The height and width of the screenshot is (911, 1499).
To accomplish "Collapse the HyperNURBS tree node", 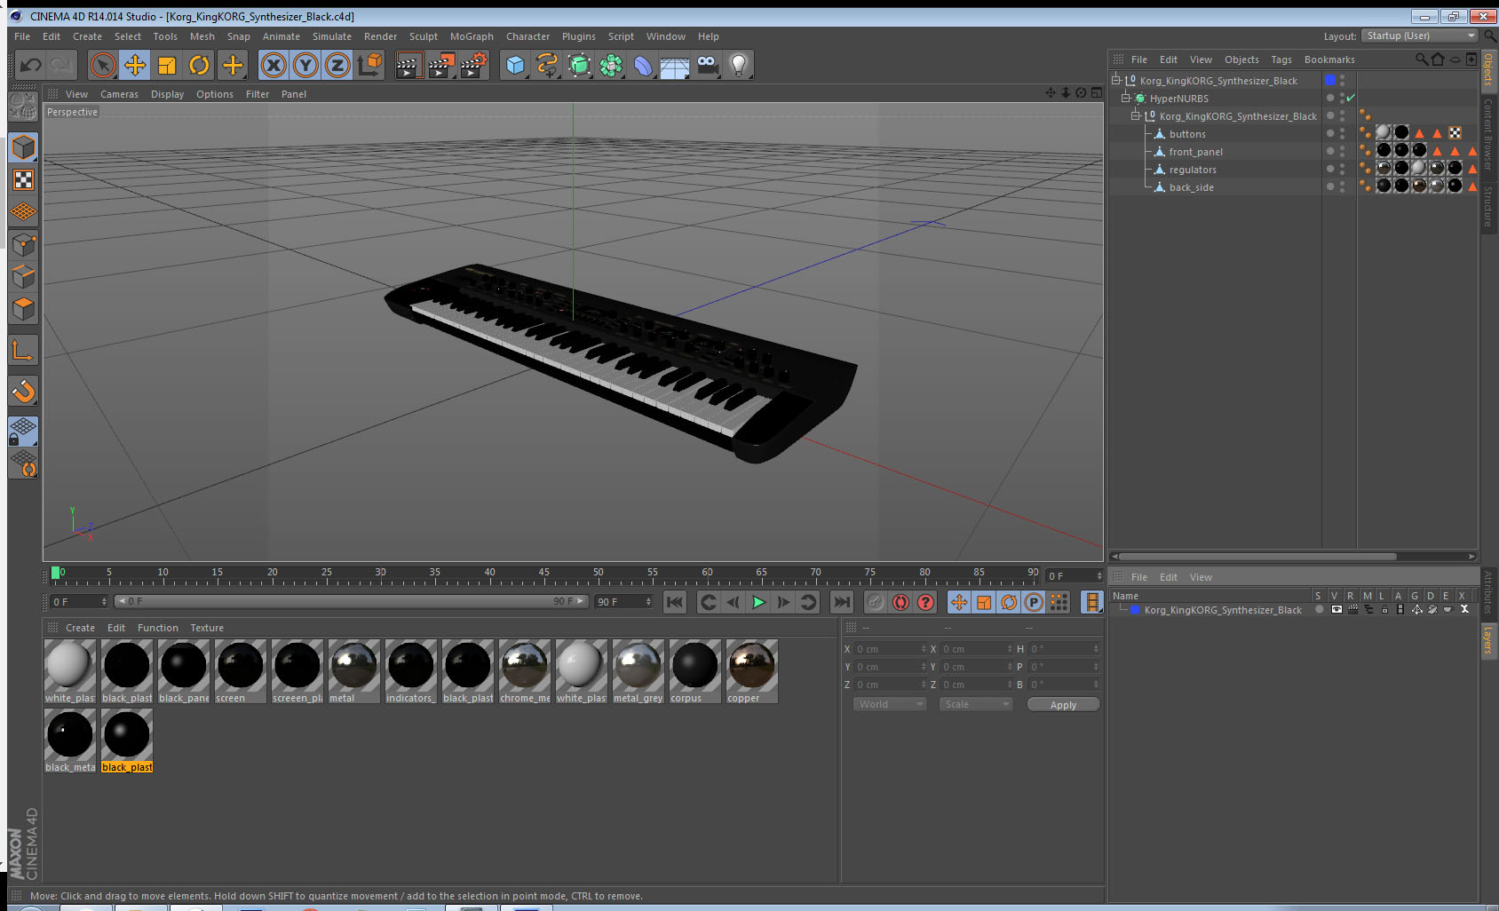I will click(x=1125, y=98).
